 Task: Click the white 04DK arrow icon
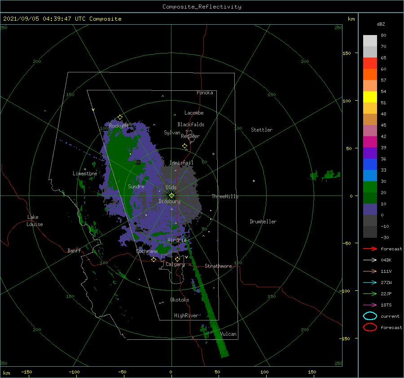click(370, 260)
